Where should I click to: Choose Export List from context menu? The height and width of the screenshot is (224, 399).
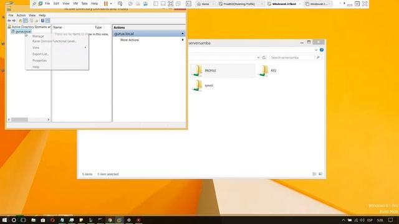pyautogui.click(x=41, y=54)
